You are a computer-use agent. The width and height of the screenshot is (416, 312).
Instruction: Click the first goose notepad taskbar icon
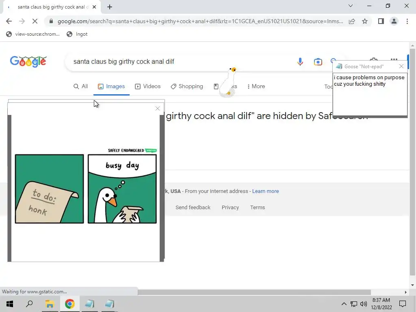89,304
